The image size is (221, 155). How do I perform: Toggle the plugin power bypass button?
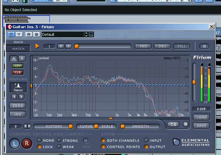coord(11,34)
